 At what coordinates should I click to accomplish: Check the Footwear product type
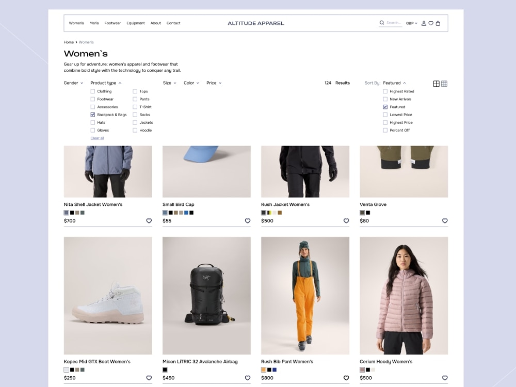coord(93,99)
